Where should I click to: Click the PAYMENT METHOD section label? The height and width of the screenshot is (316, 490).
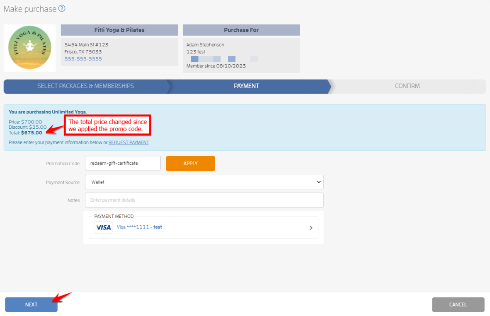[x=114, y=216]
